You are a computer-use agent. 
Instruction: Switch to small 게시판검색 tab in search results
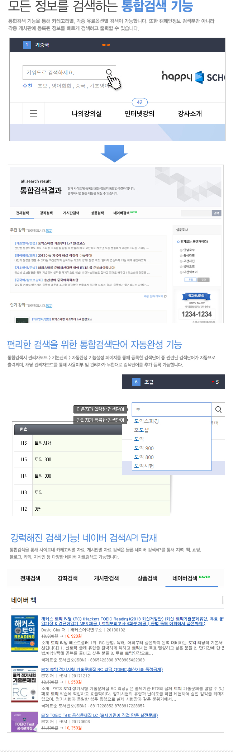pos(71,213)
